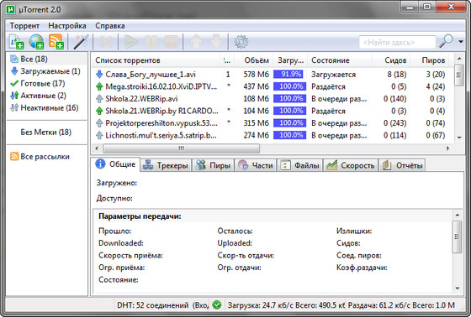Click the torrent list scroll down arrow
Viewport: 471px width, 317px height.
tap(459, 138)
